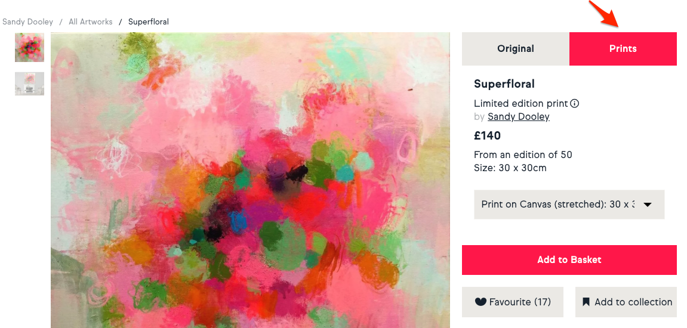This screenshot has width=687, height=328.
Task: Click the Superfloral artwork title heading
Action: [x=504, y=84]
